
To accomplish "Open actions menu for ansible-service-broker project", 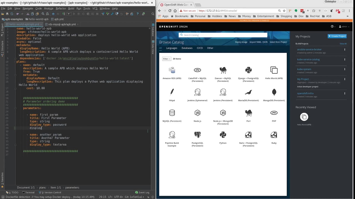I will point(345,49).
